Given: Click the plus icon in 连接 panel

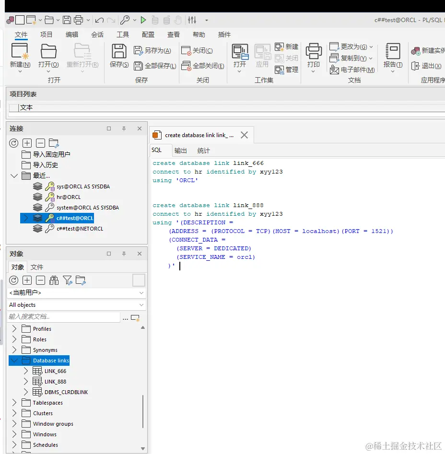Looking at the screenshot, I should coord(27,143).
